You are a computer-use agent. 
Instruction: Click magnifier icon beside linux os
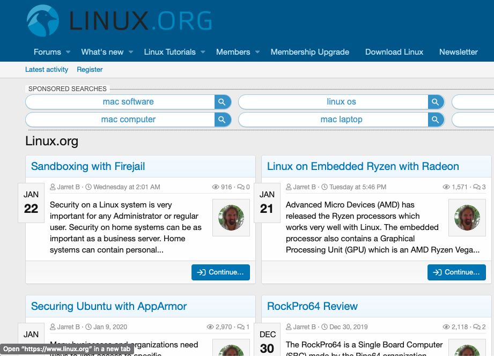point(436,102)
